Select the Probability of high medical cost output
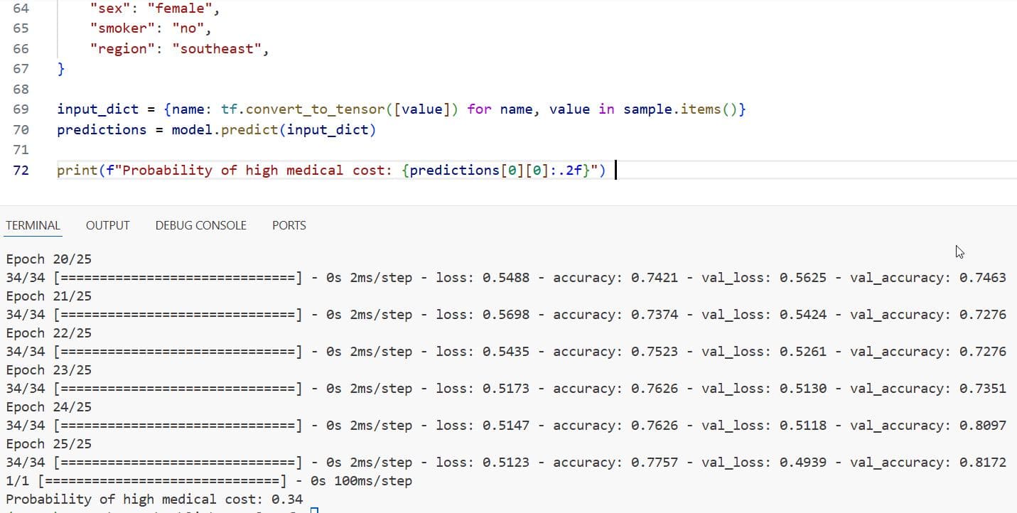The height and width of the screenshot is (513, 1017). (x=153, y=499)
